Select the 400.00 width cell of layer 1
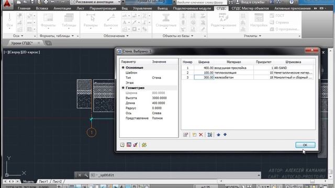Image resolution: width=335 pixels, height=188 pixels. [204, 68]
